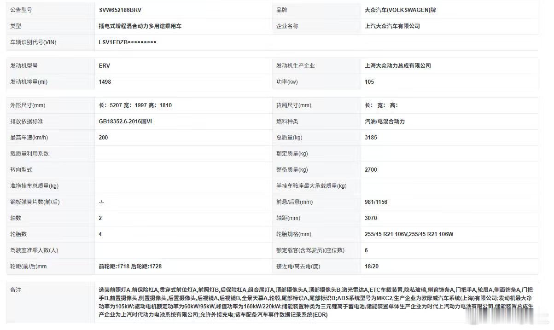554x330 pixels.
Task: Select the 前悬/后悬(mm) label
Action: click(294, 202)
